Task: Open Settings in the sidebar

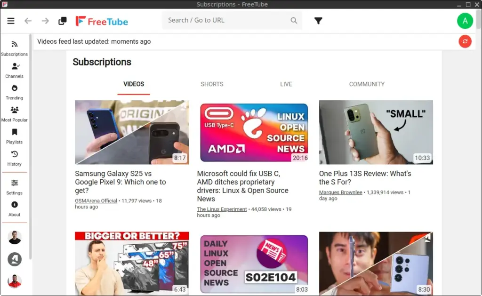Action: point(15,187)
